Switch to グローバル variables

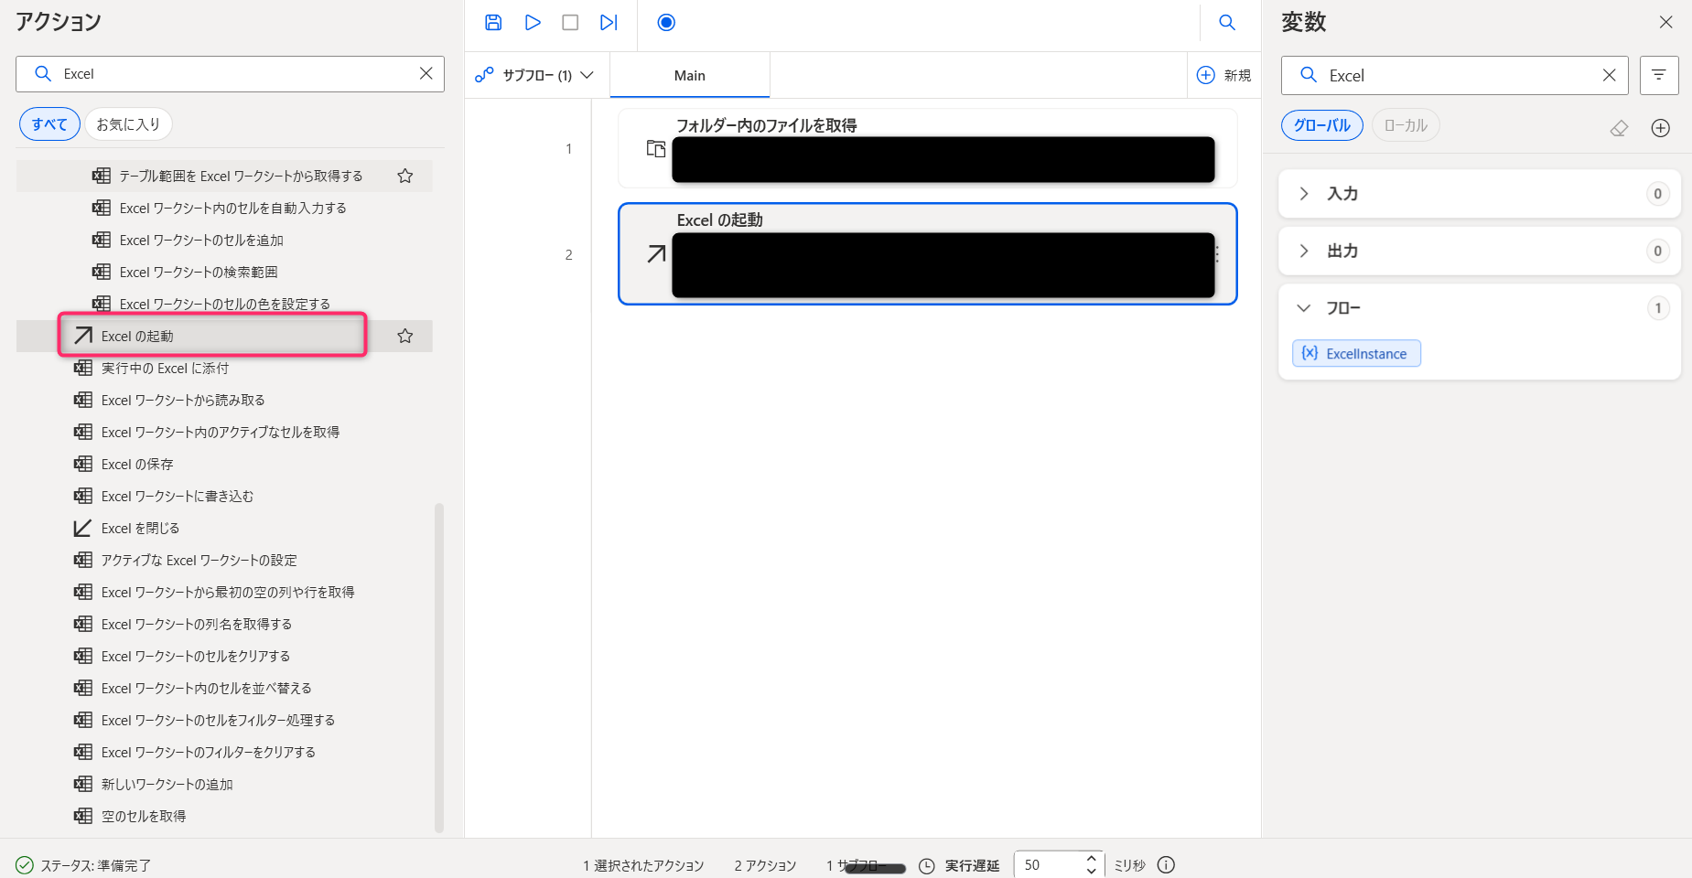click(x=1322, y=125)
